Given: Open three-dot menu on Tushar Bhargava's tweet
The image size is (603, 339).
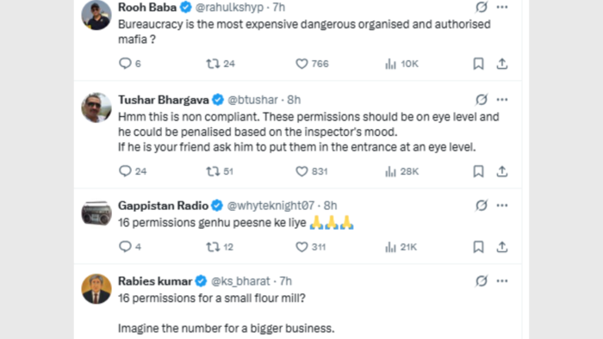Looking at the screenshot, I should tap(502, 100).
